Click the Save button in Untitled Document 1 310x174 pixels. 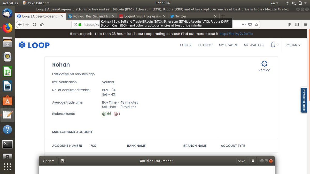tap(241, 161)
